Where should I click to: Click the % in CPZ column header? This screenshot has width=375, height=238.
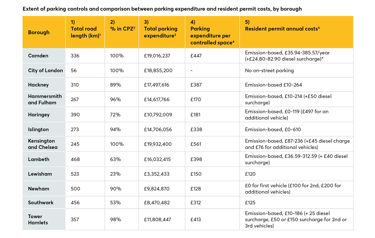pyautogui.click(x=122, y=29)
